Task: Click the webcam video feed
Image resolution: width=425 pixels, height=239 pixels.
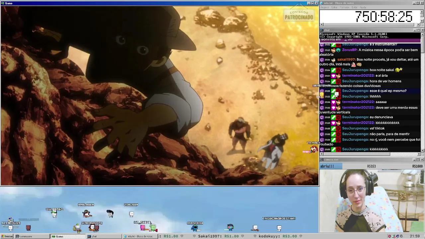Action: 372,201
